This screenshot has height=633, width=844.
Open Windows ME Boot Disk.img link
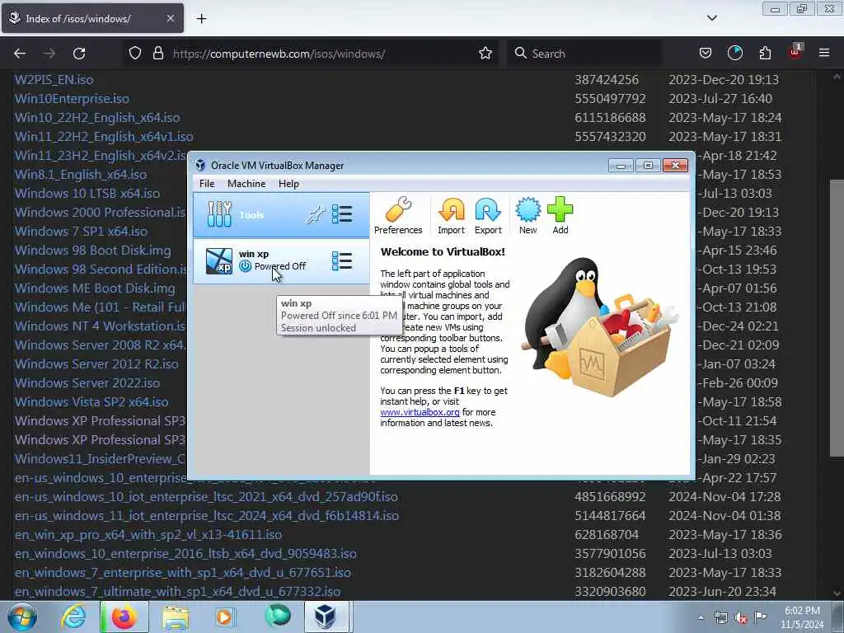(95, 288)
